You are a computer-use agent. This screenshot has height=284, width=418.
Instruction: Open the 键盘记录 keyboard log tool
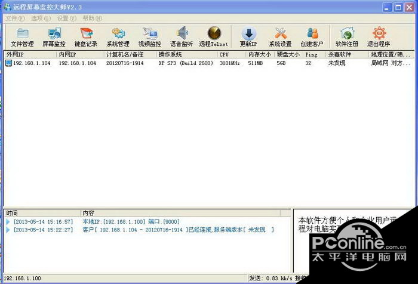(x=86, y=37)
